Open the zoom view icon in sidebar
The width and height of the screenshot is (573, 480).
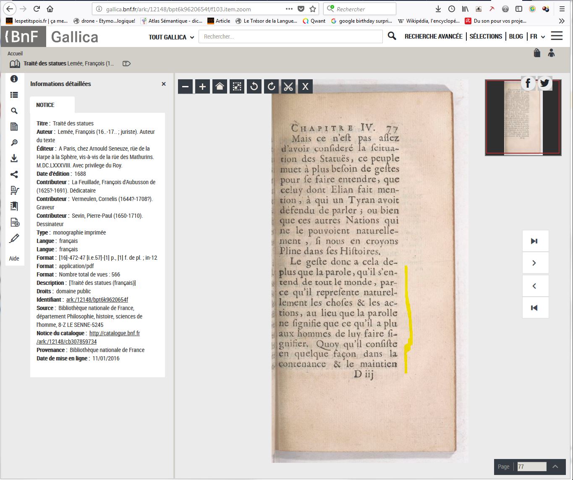tap(14, 143)
